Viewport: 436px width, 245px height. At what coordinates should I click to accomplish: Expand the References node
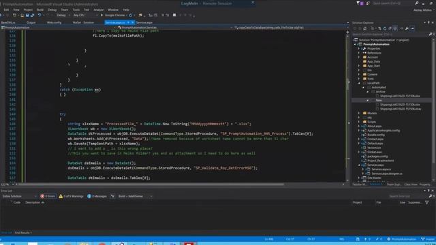[359, 53]
